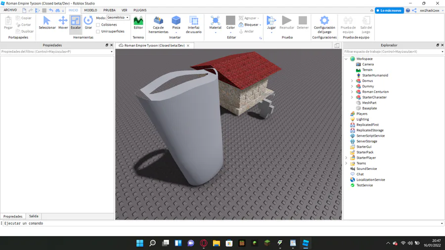The height and width of the screenshot is (250, 445).
Task: Select the Seleccionar tool
Action: pos(47,23)
